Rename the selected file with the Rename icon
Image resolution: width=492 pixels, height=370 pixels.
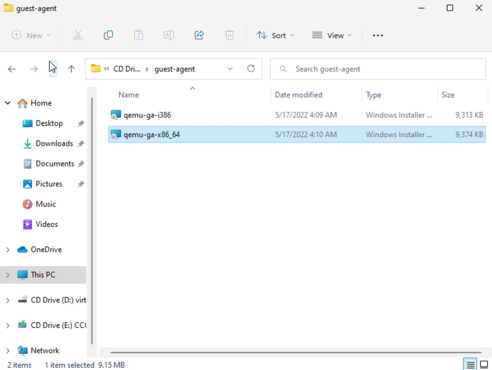point(169,35)
